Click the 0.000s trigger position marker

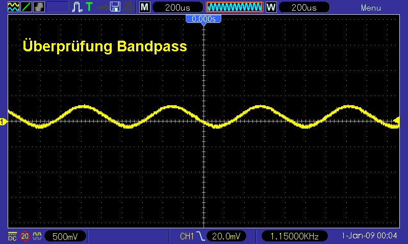pyautogui.click(x=203, y=19)
